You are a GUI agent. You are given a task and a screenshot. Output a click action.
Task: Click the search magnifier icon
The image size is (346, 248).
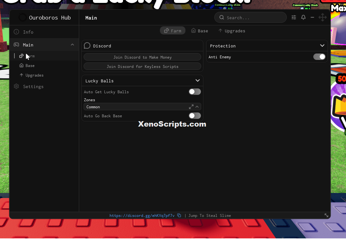pyautogui.click(x=222, y=17)
